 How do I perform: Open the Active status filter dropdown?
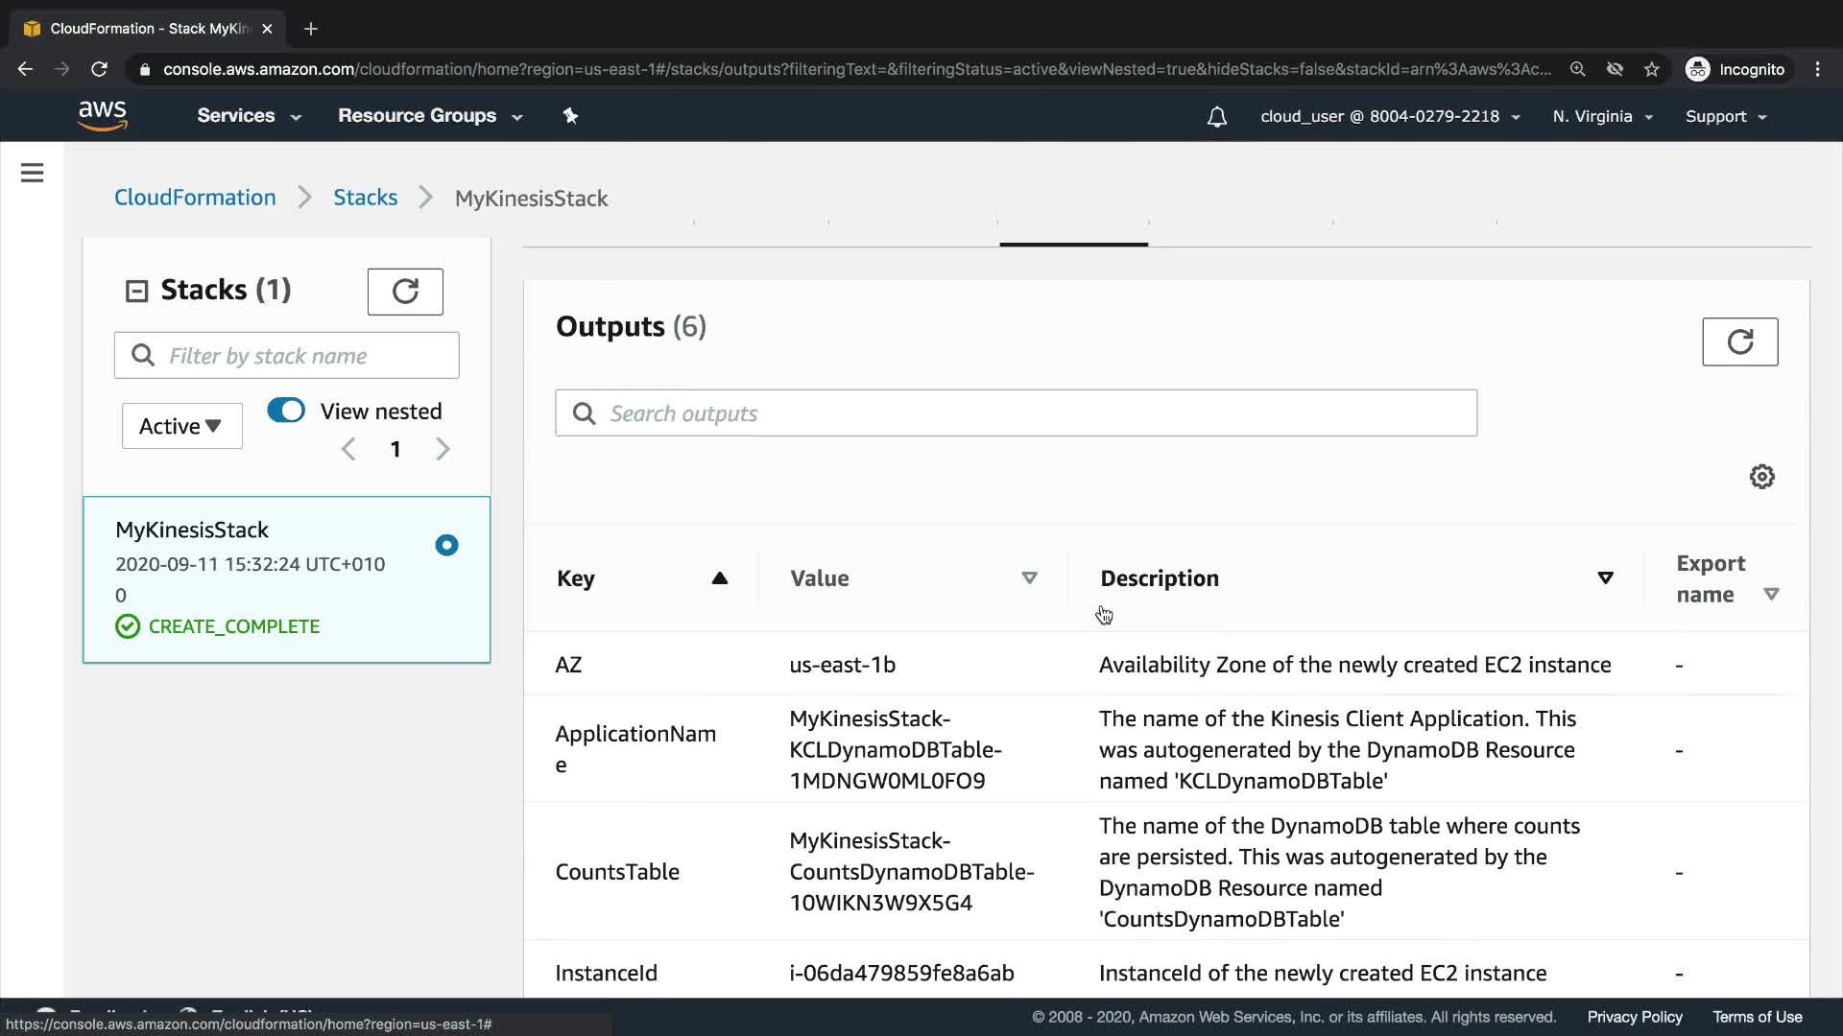tap(181, 426)
